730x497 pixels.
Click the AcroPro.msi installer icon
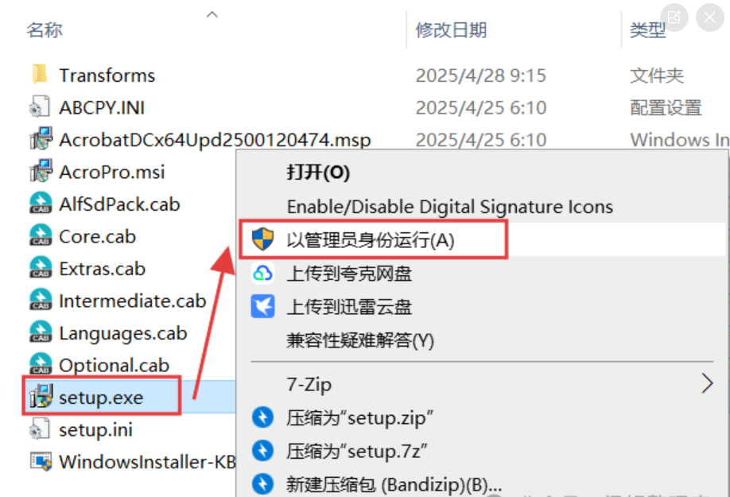[41, 171]
